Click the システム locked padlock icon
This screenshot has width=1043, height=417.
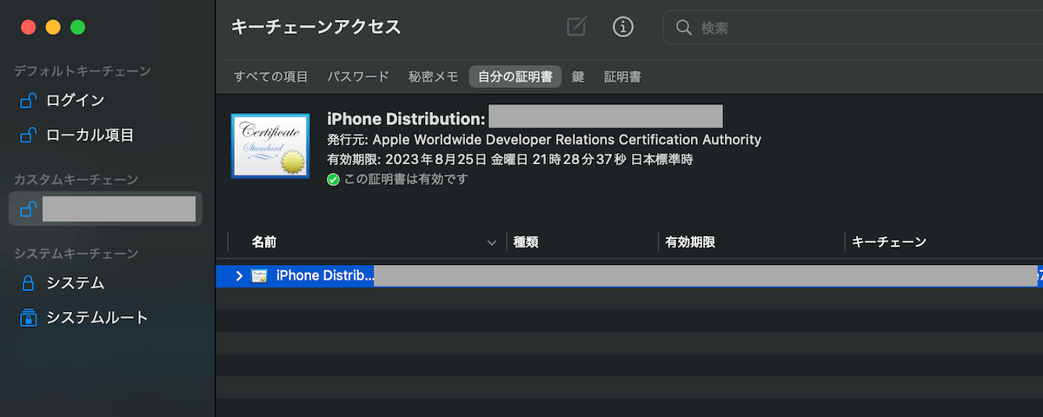(x=28, y=283)
